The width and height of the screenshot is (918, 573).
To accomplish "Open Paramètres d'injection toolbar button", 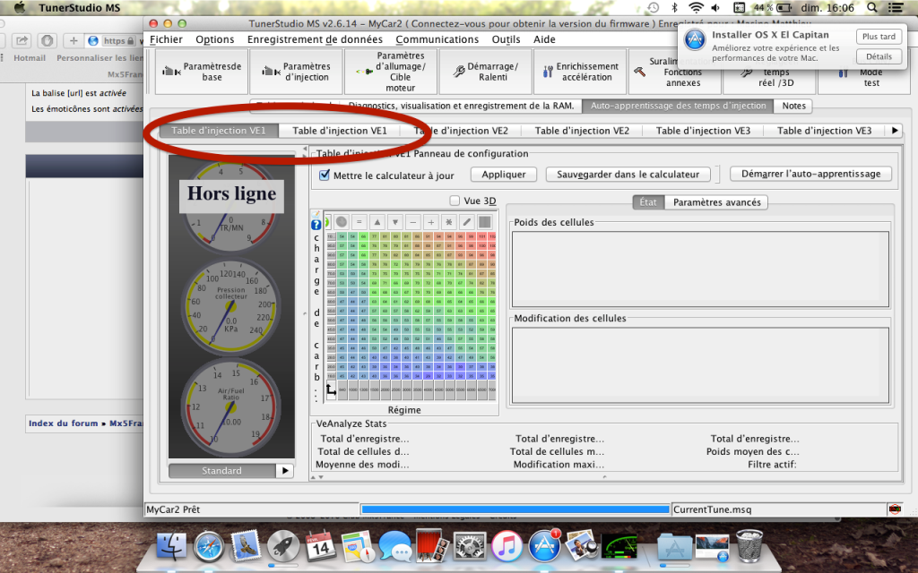I will click(296, 72).
